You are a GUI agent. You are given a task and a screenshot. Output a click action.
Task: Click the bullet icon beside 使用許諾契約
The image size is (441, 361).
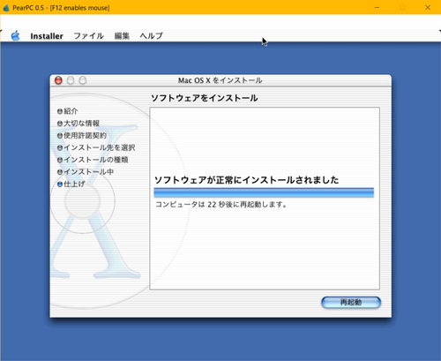point(60,136)
